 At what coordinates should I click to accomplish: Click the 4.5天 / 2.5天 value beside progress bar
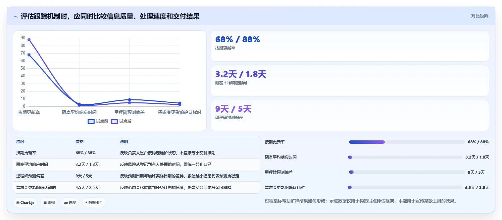[477, 187]
